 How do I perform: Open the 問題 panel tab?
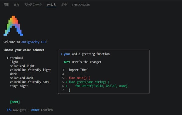pos(6,5)
